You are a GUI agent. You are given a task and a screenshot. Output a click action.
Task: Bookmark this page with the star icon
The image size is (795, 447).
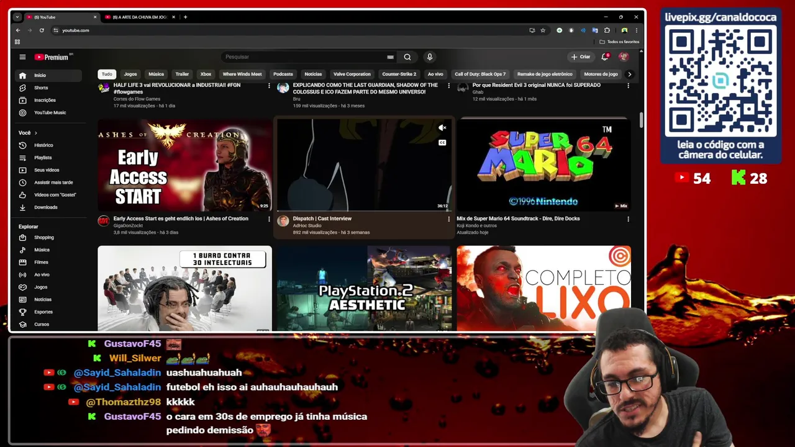(x=543, y=30)
